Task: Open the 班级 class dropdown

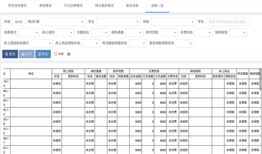Action: pyautogui.click(x=173, y=22)
